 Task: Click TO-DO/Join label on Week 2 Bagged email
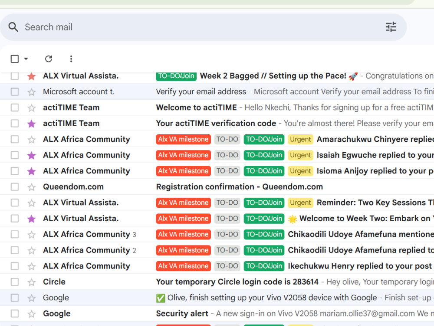click(x=176, y=76)
